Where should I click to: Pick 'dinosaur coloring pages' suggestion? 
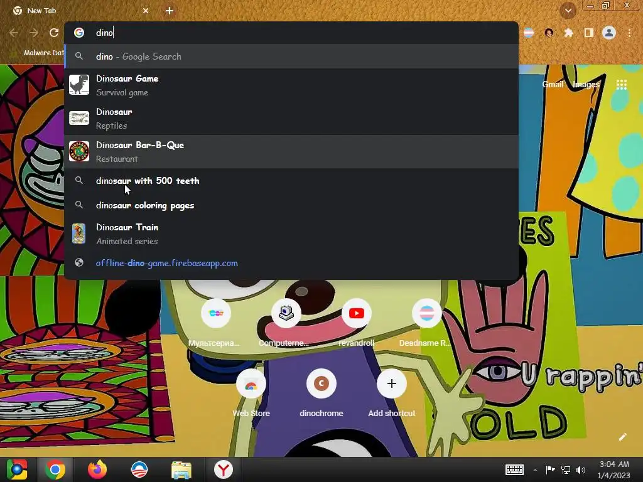point(291,205)
